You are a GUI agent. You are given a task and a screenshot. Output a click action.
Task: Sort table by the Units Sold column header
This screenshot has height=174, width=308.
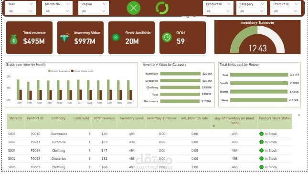click(x=81, y=118)
